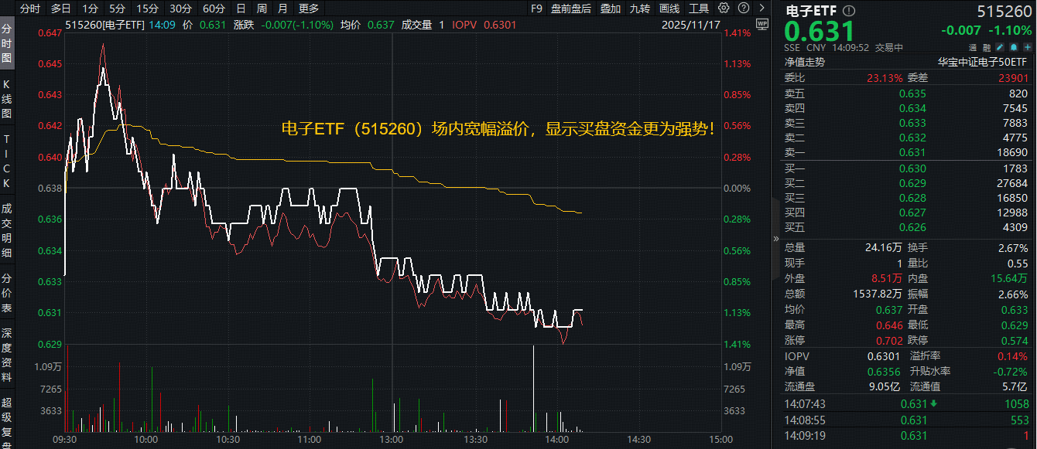Click the 融 margin trading icon

(987, 47)
